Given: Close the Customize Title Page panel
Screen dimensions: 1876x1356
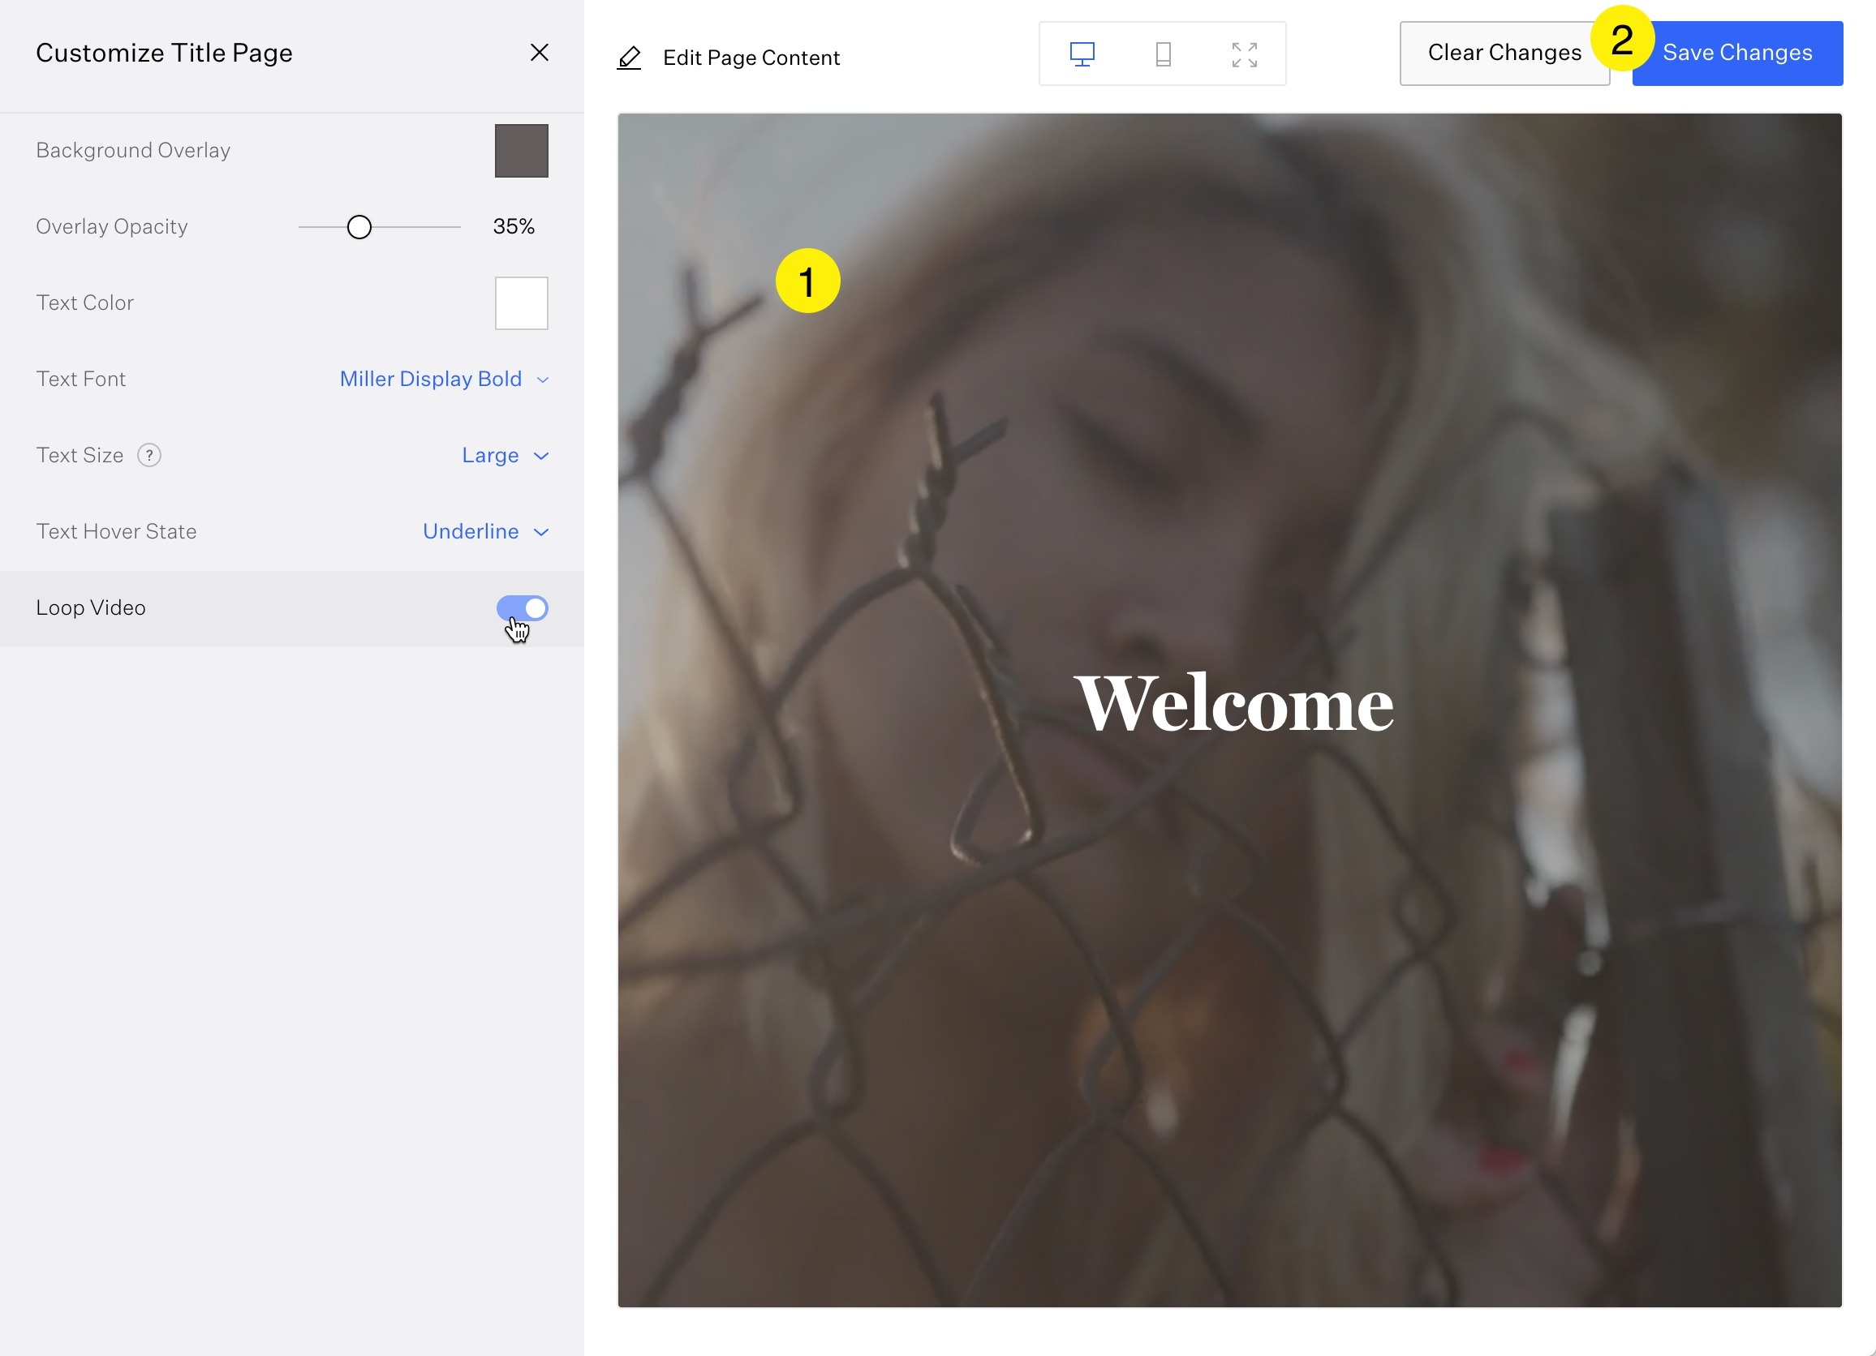Looking at the screenshot, I should click(540, 53).
